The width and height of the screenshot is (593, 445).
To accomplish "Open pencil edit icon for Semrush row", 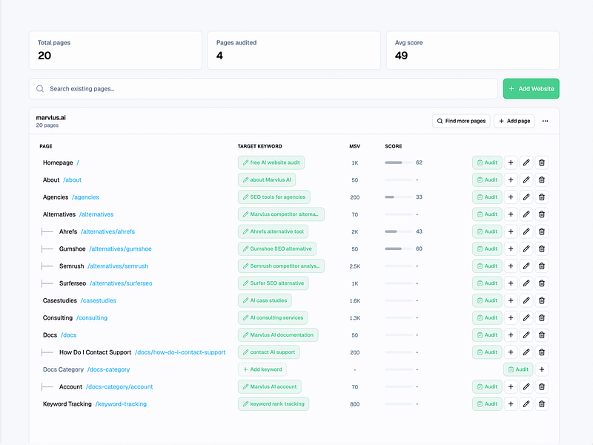I will pyautogui.click(x=526, y=266).
